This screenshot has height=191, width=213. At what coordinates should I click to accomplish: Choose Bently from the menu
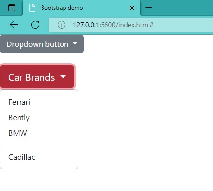[x=39, y=118]
